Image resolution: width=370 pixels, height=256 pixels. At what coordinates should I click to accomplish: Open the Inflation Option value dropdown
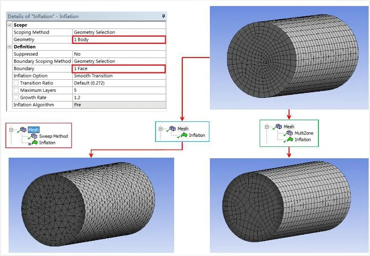(x=119, y=76)
